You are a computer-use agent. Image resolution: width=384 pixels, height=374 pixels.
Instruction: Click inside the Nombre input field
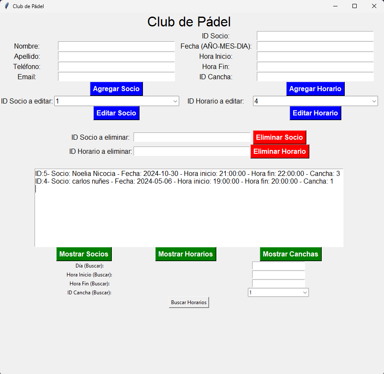coord(116,46)
